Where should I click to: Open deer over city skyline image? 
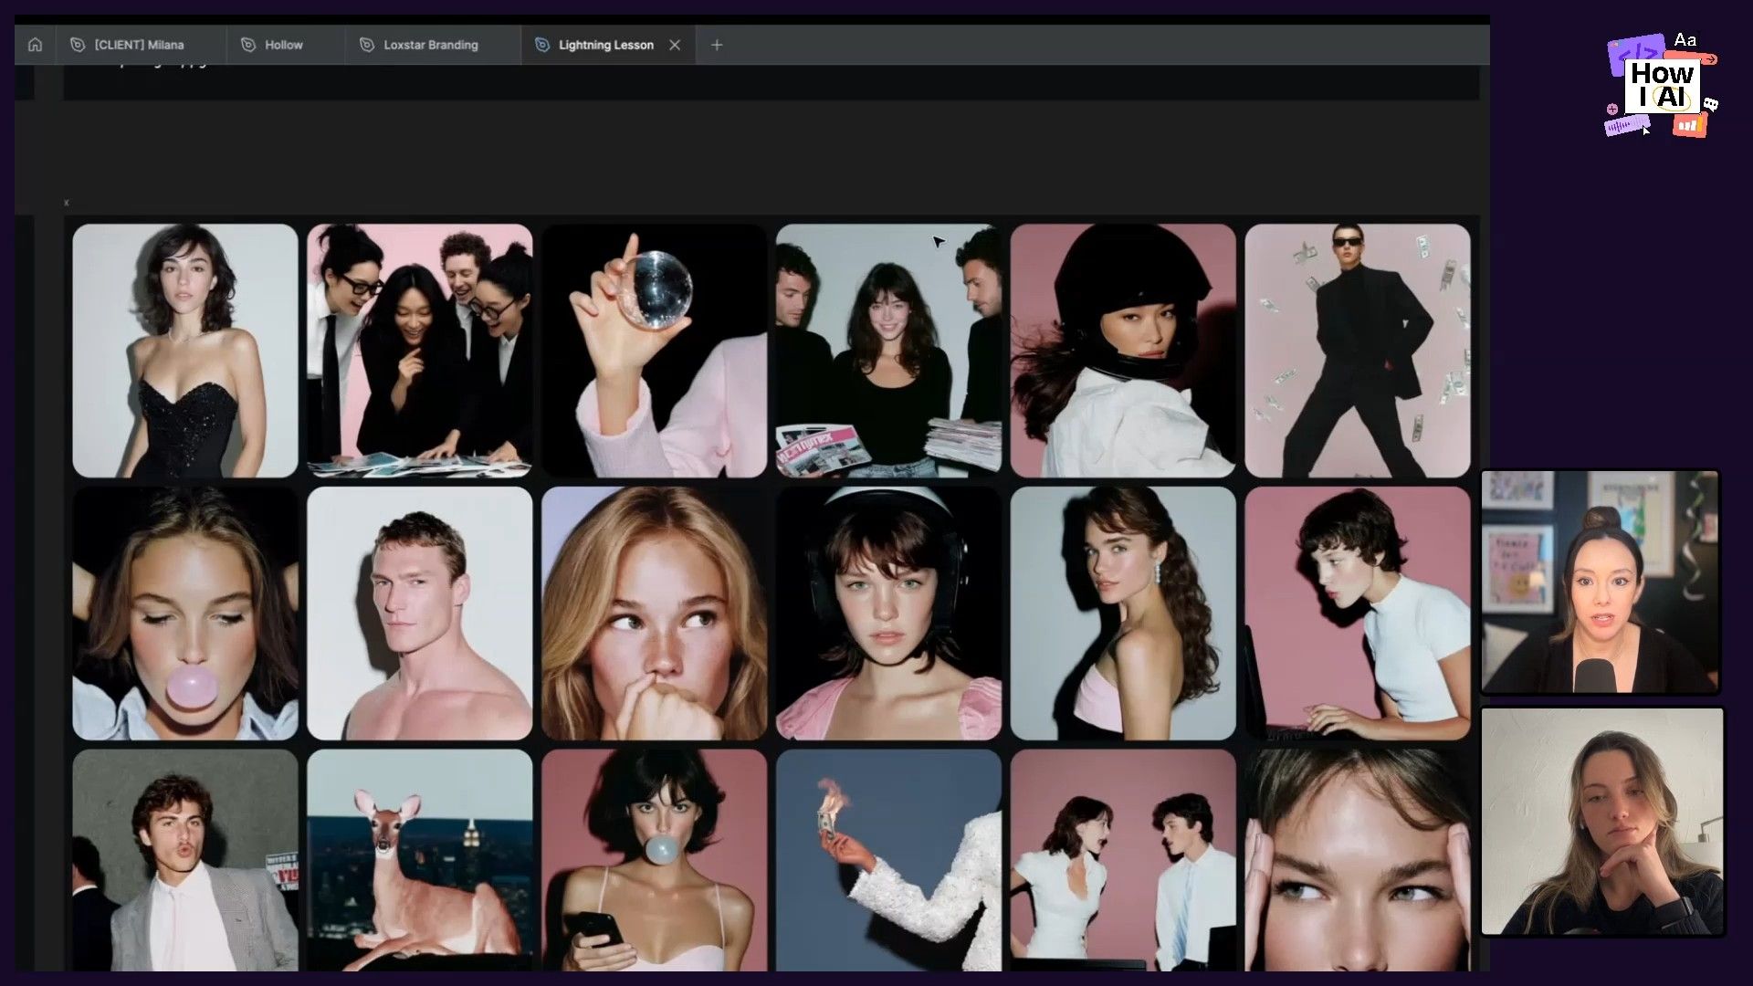(420, 860)
